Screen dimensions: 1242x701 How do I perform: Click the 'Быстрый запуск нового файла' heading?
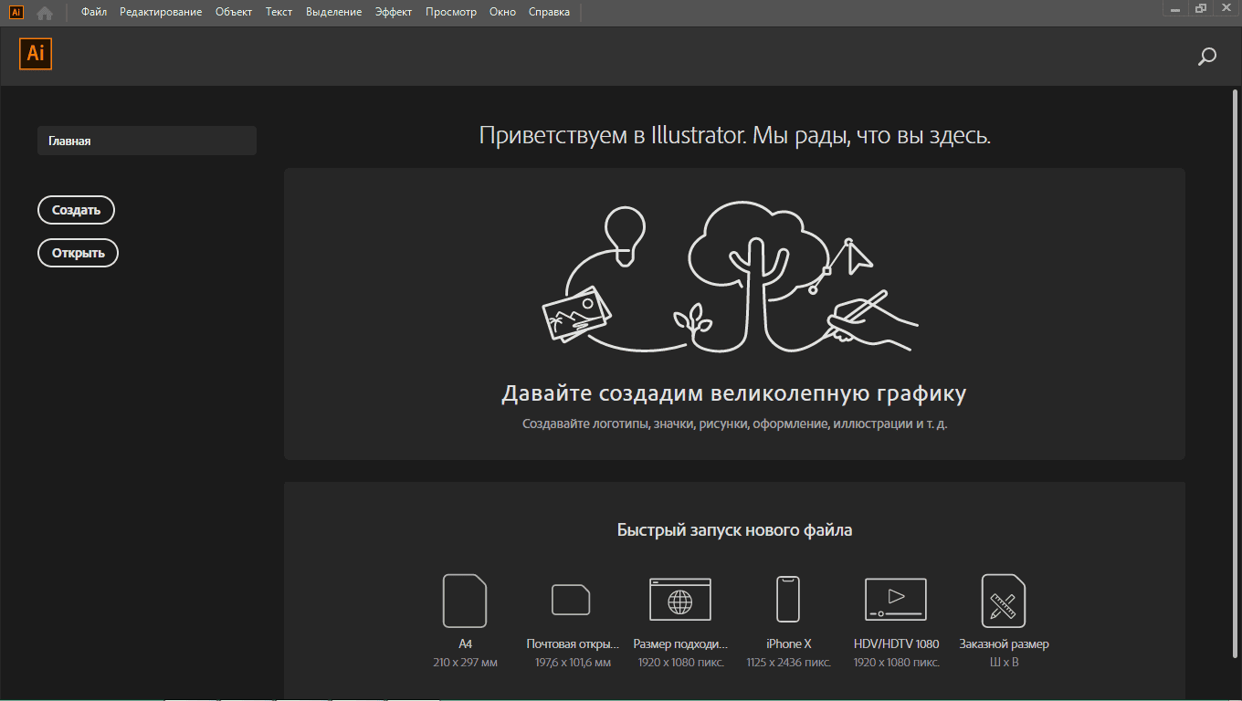[734, 530]
